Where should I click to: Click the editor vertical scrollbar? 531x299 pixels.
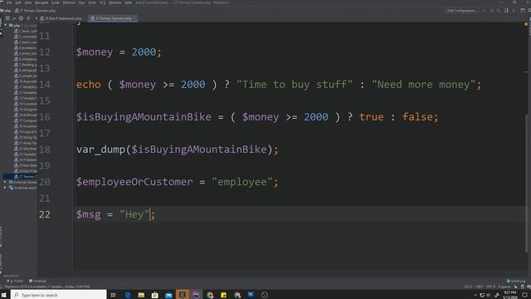pos(526,183)
